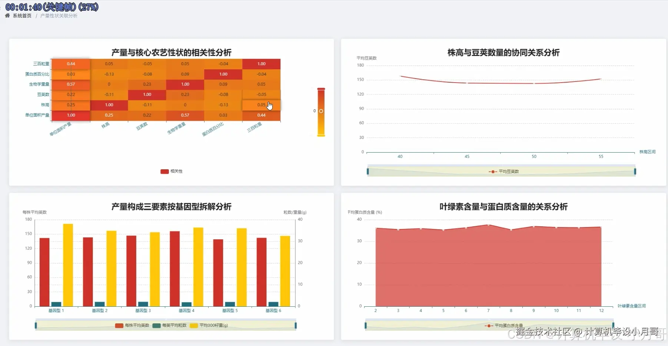Image resolution: width=668 pixels, height=346 pixels.
Task: Click the yellow bar for 基因型 1
Action: point(68,265)
